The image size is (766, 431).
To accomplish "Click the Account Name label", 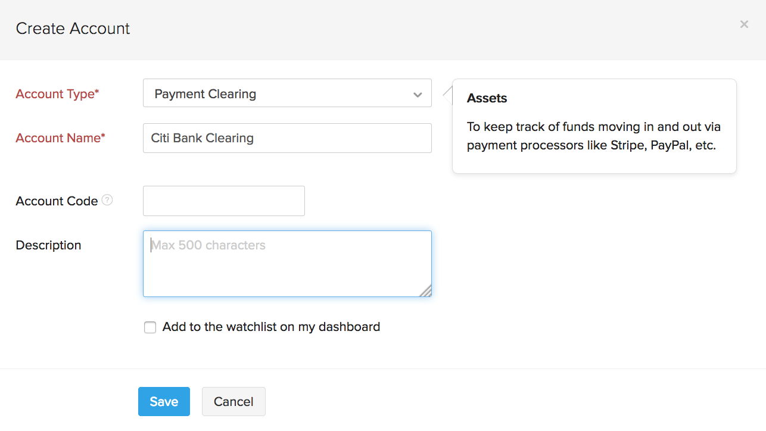I will (60, 138).
